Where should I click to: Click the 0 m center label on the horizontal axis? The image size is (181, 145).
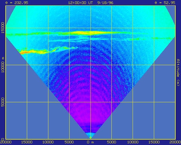click(90, 142)
